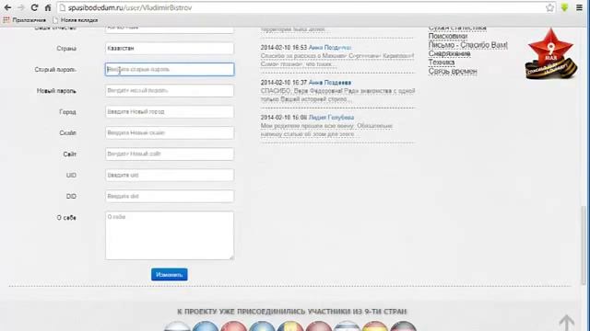Open the Новая вкладка bookmark
Screen dimensions: 590x331
(x=76, y=20)
